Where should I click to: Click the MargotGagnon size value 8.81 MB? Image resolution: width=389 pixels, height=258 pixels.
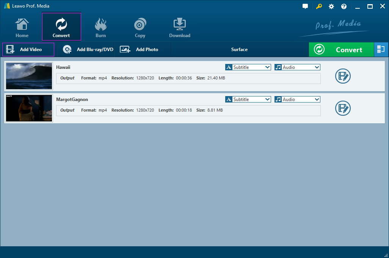[x=215, y=110]
